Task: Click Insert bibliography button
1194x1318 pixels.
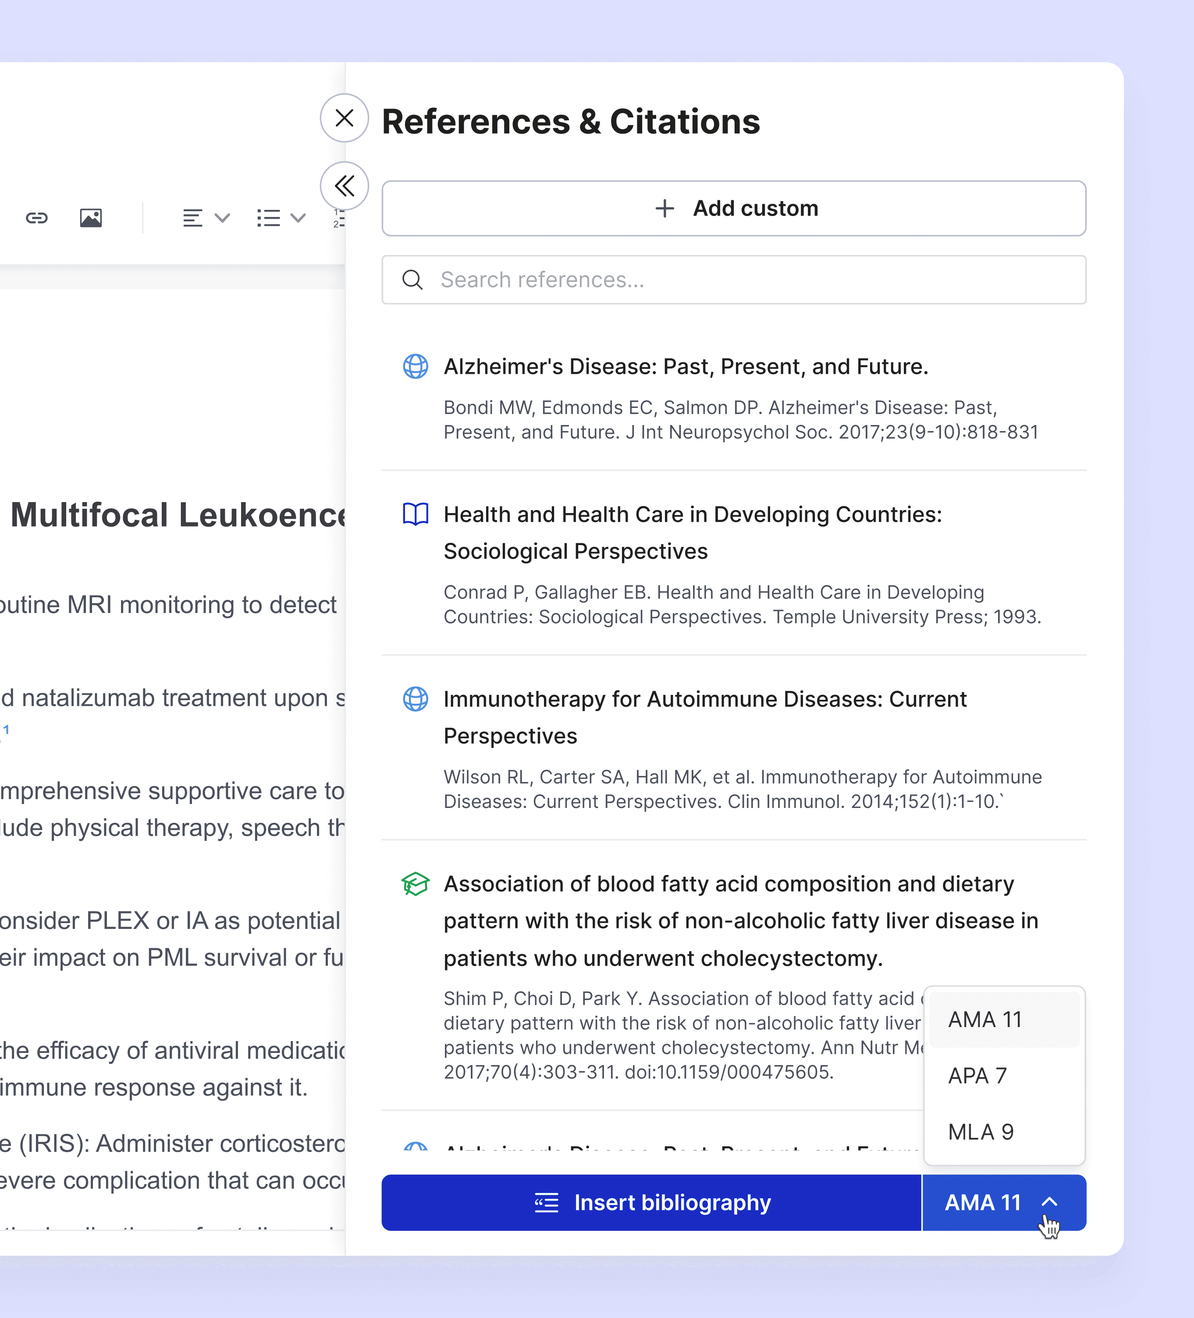Action: (x=651, y=1202)
